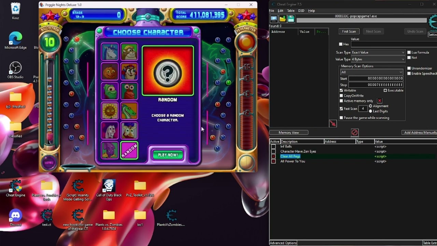Expand the Value Type dropdown

(x=378, y=59)
